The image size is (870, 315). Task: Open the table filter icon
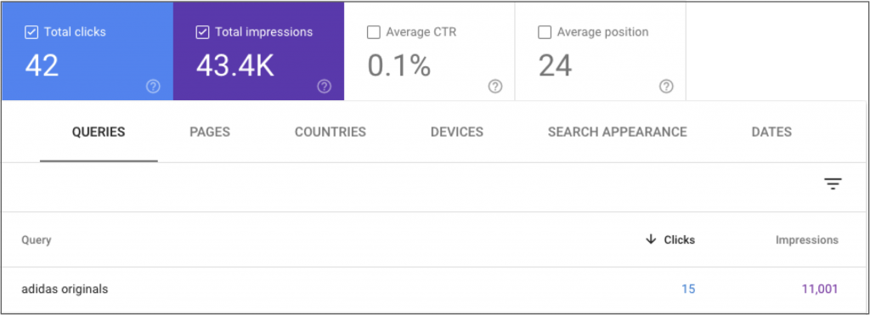[x=833, y=184]
